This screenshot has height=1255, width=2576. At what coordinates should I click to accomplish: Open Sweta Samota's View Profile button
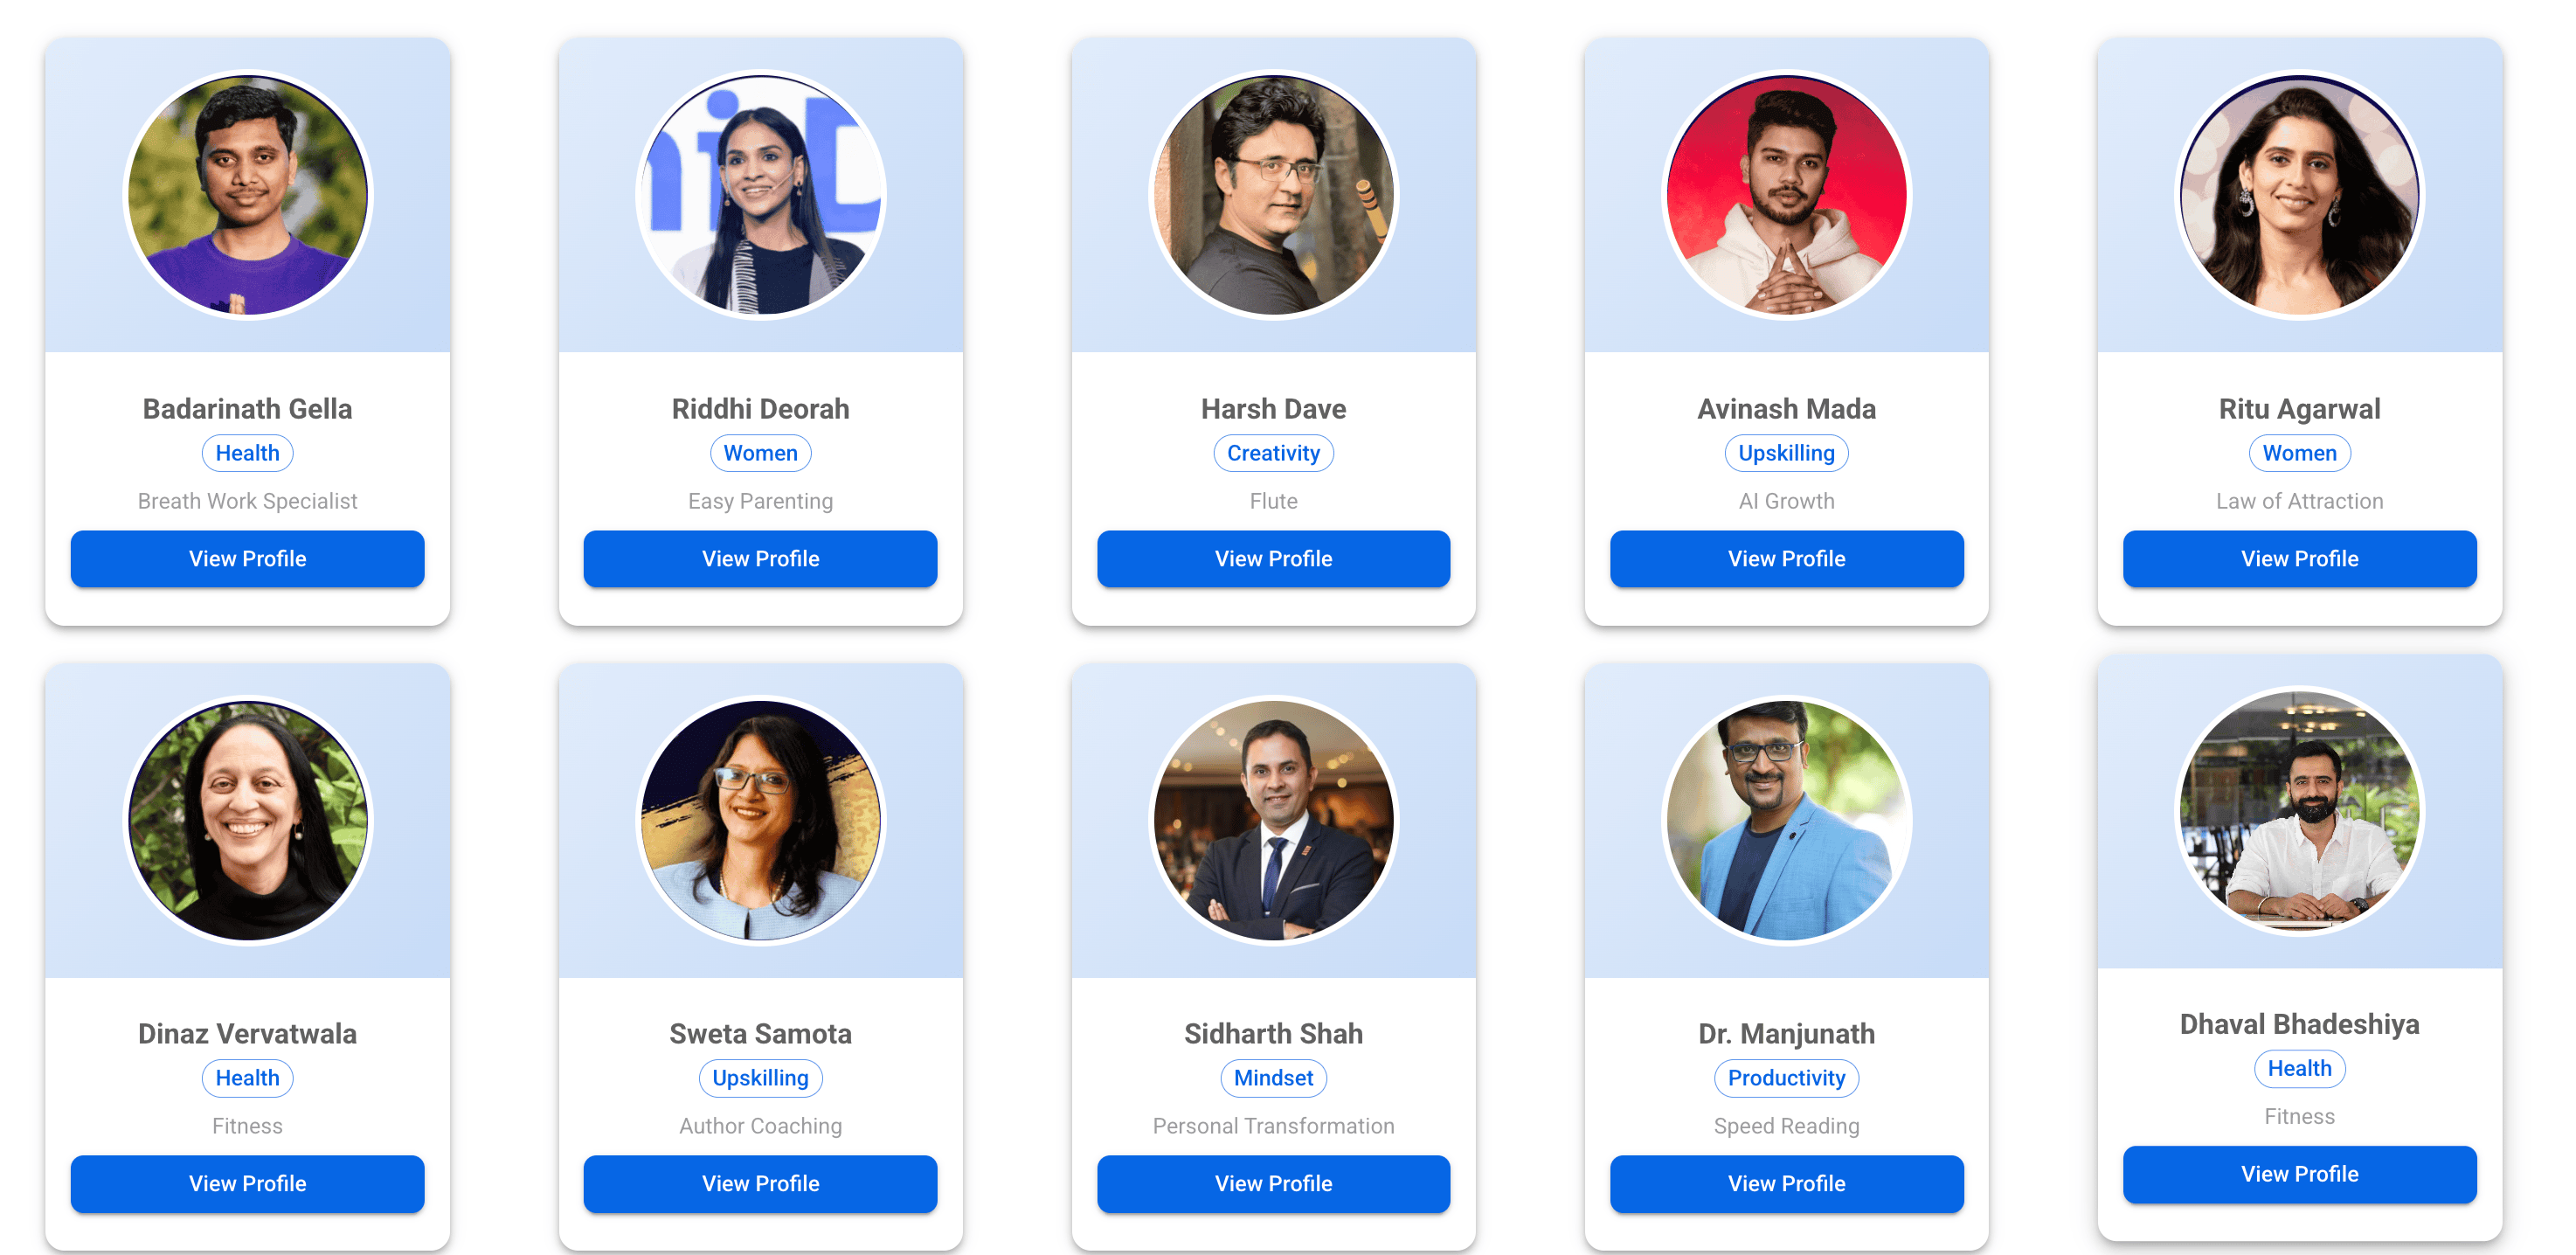tap(760, 1183)
